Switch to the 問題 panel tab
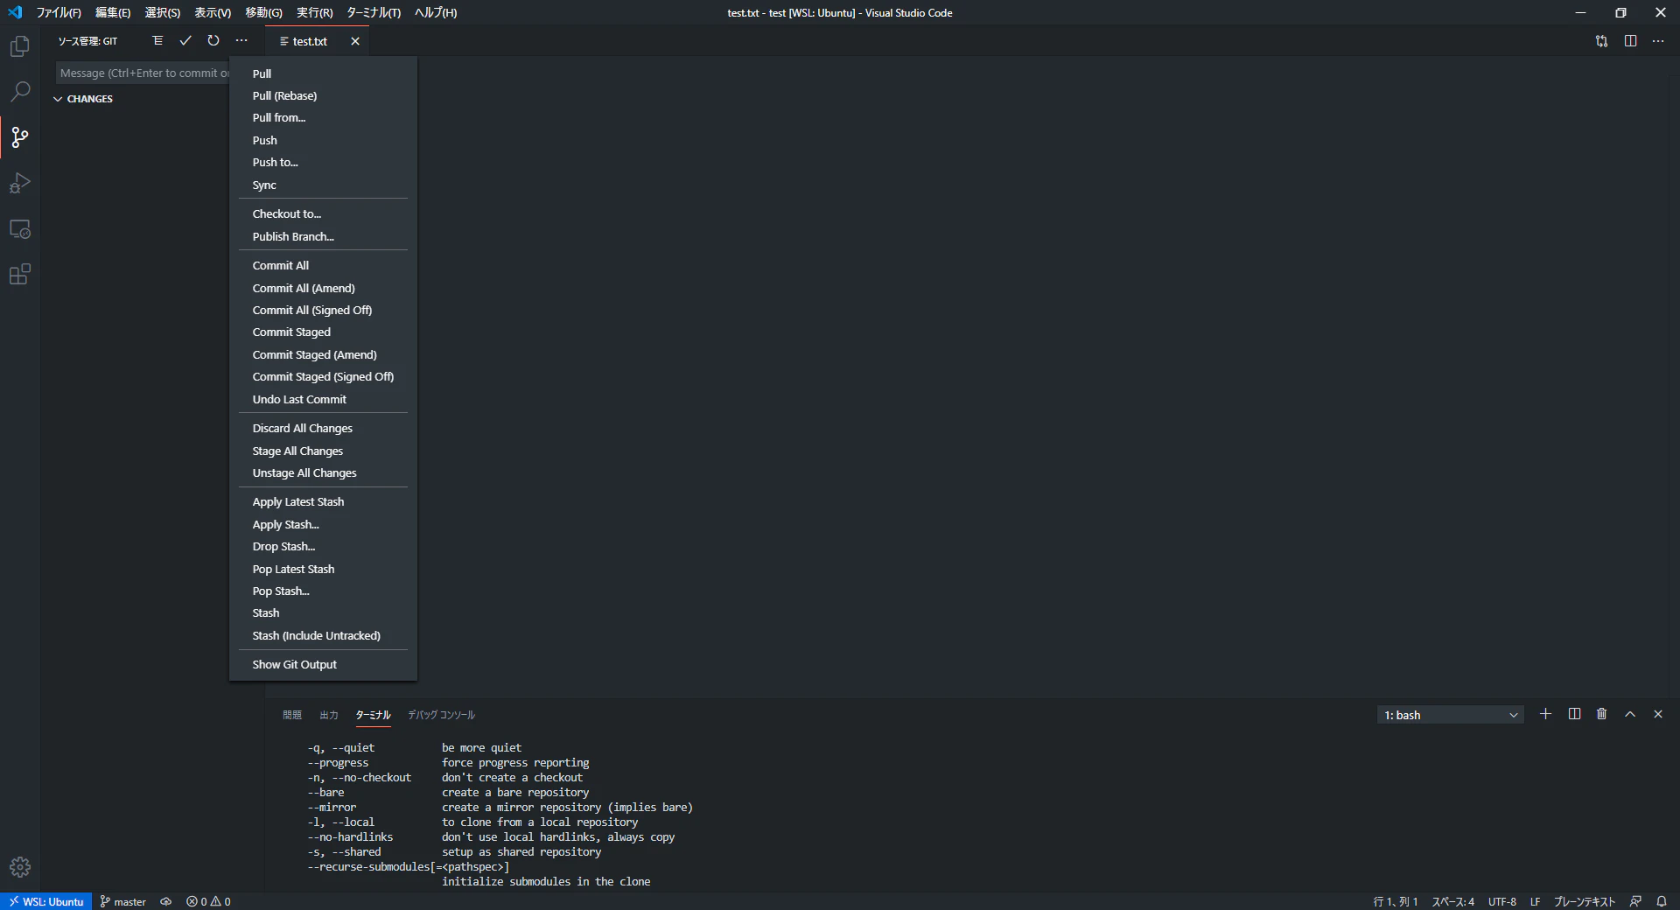The width and height of the screenshot is (1680, 910). [292, 715]
